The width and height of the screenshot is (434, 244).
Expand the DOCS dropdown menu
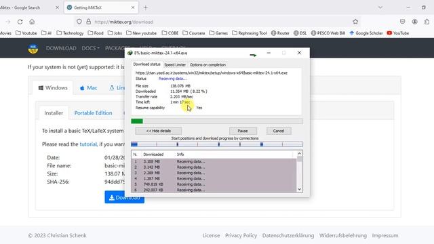(90, 48)
